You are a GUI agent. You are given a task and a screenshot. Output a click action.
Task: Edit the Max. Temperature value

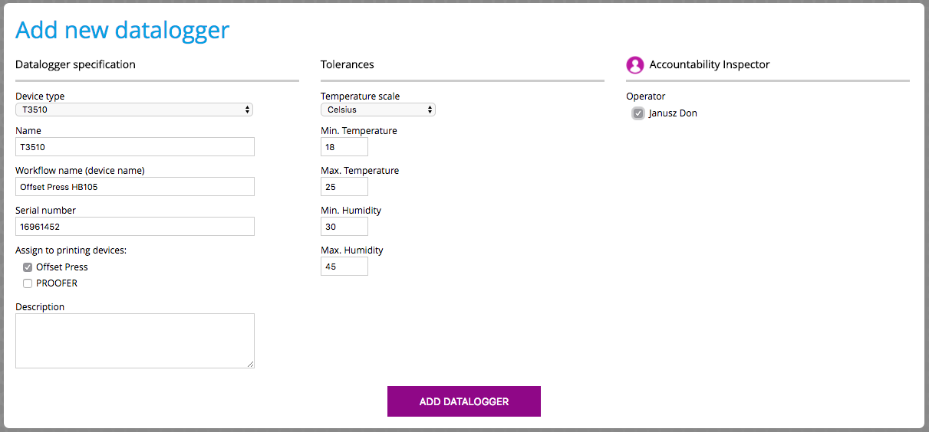click(344, 187)
